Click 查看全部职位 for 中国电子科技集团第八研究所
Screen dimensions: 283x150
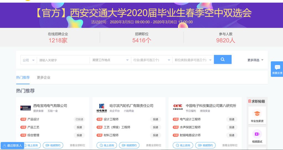pos(230,145)
